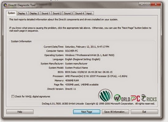
Task: Click the Next Page button
Action: (x=86, y=112)
